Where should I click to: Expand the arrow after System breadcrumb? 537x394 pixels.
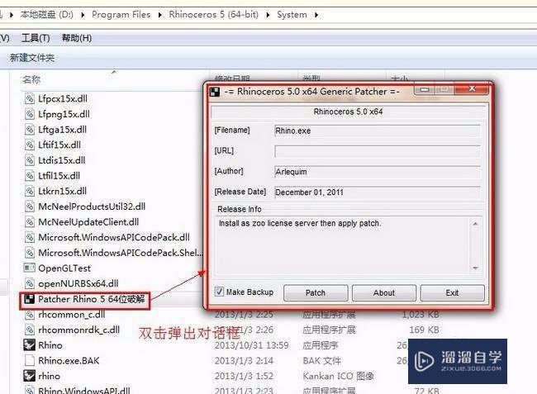coord(316,15)
